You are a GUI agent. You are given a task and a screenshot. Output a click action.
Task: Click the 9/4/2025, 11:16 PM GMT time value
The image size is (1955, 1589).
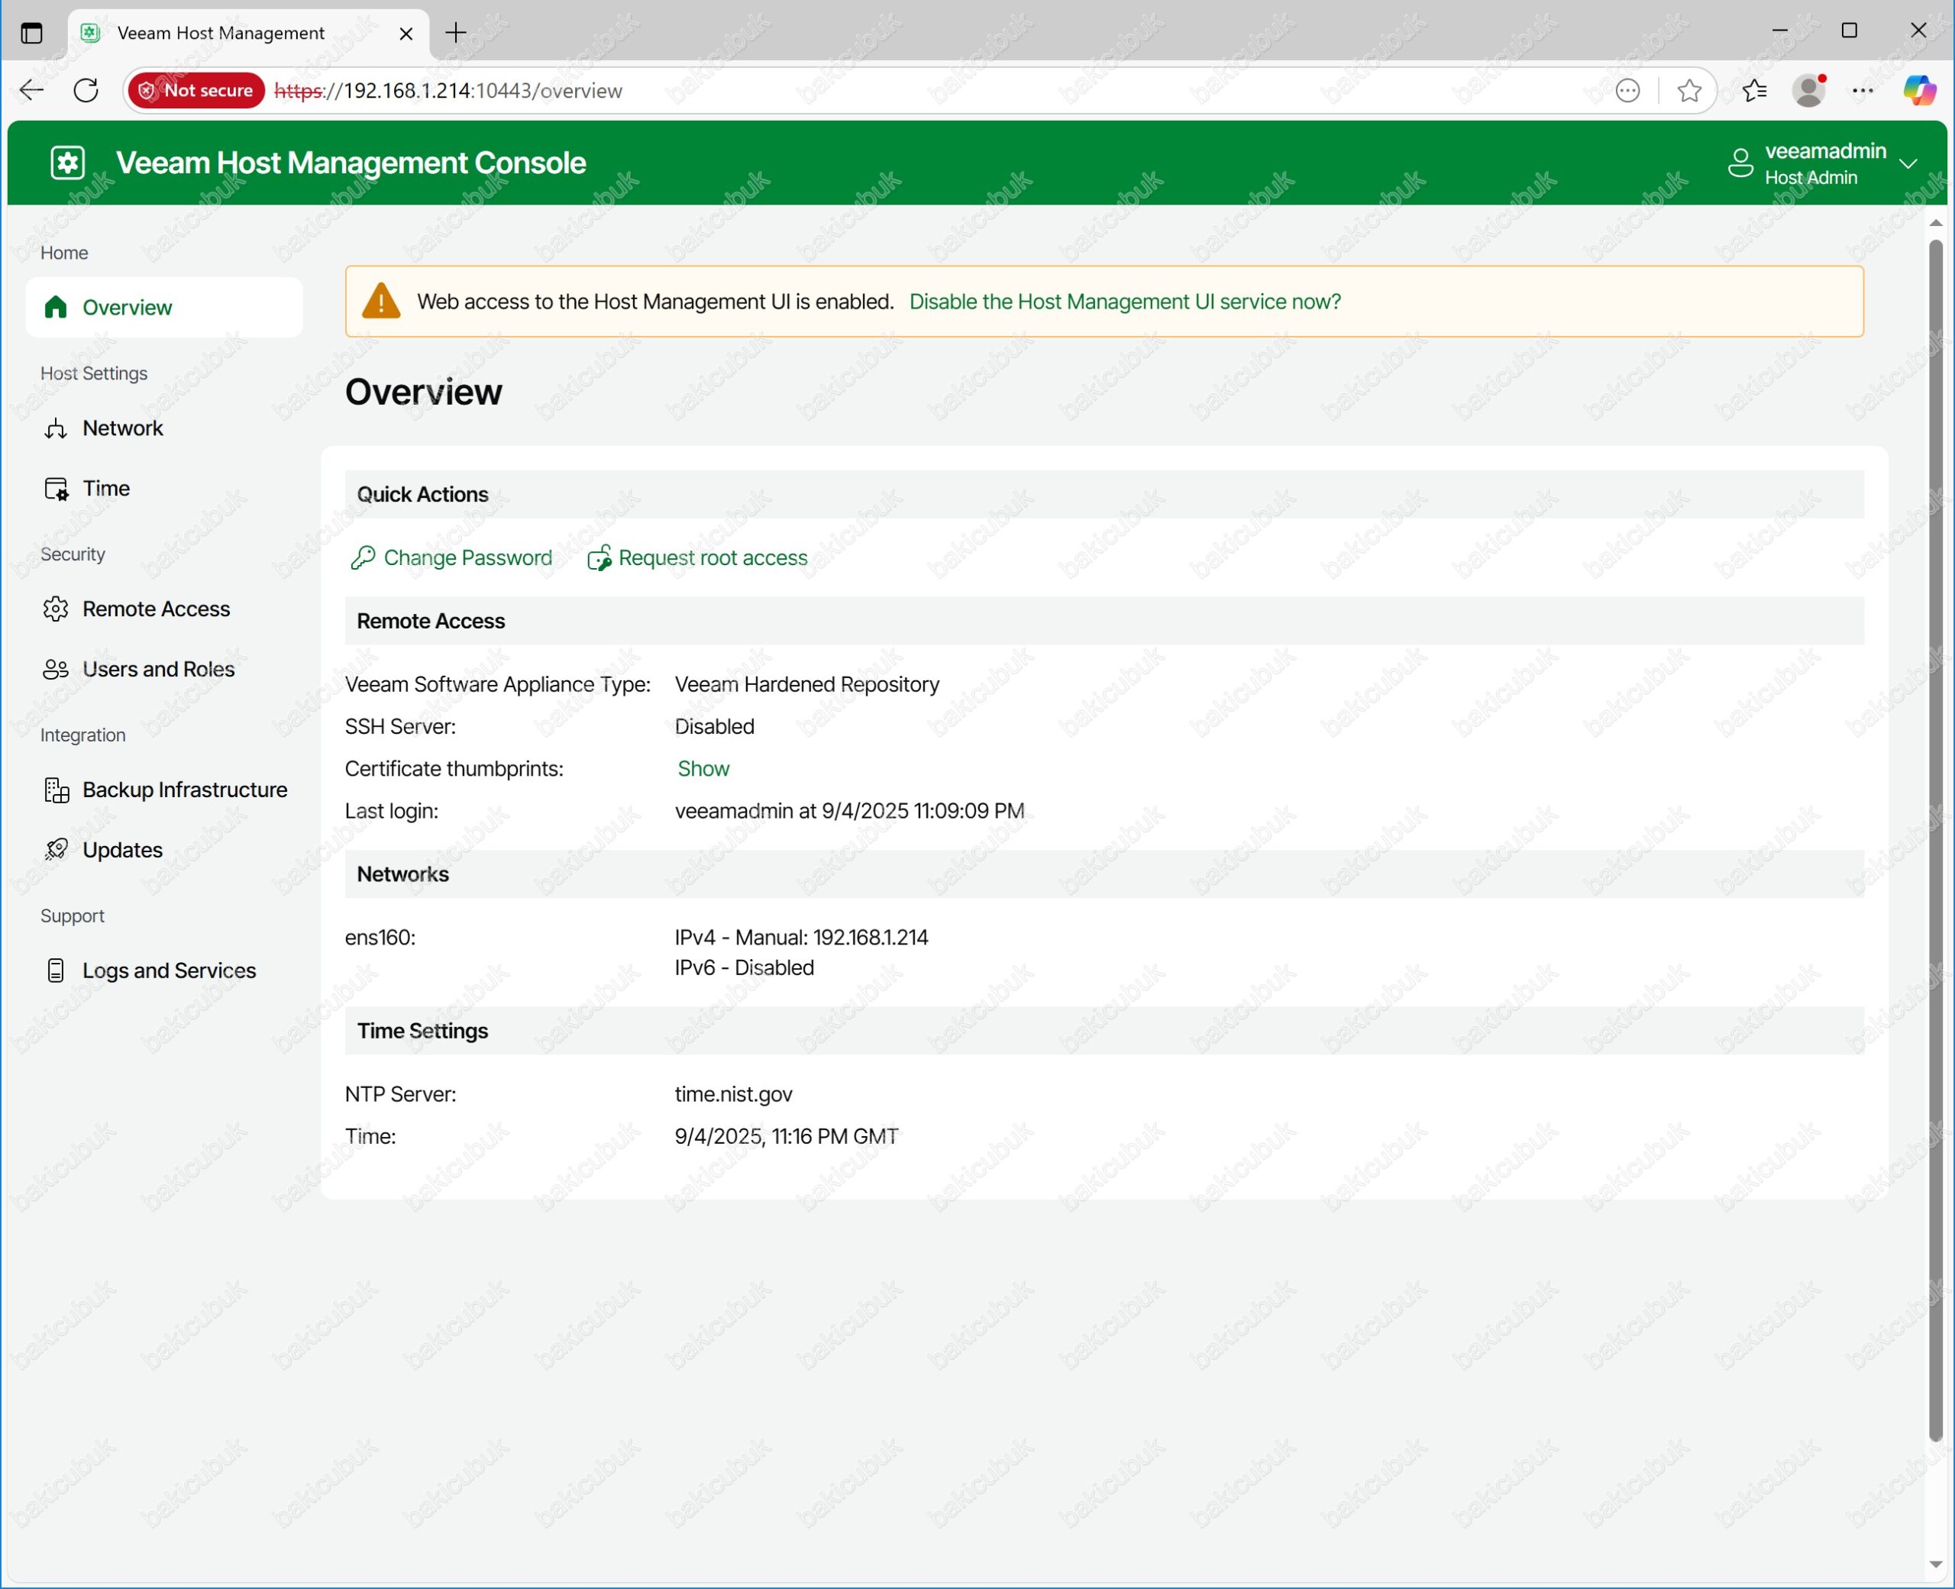point(787,1137)
